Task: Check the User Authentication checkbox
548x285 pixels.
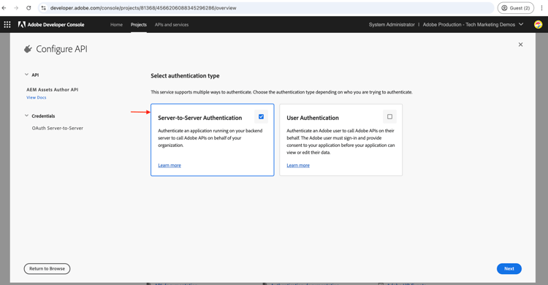Action: tap(389, 116)
